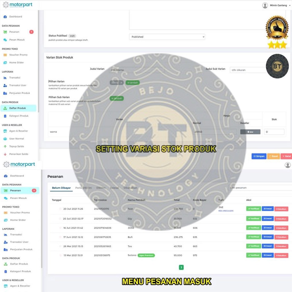Screen dimensions: 292x292
Task: Open Detail for invoice 2021052611663
Action: click(x=267, y=246)
